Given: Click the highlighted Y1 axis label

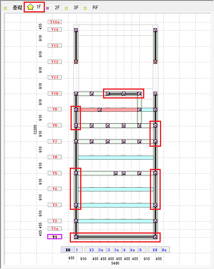Looking at the screenshot, I should pos(55,237).
